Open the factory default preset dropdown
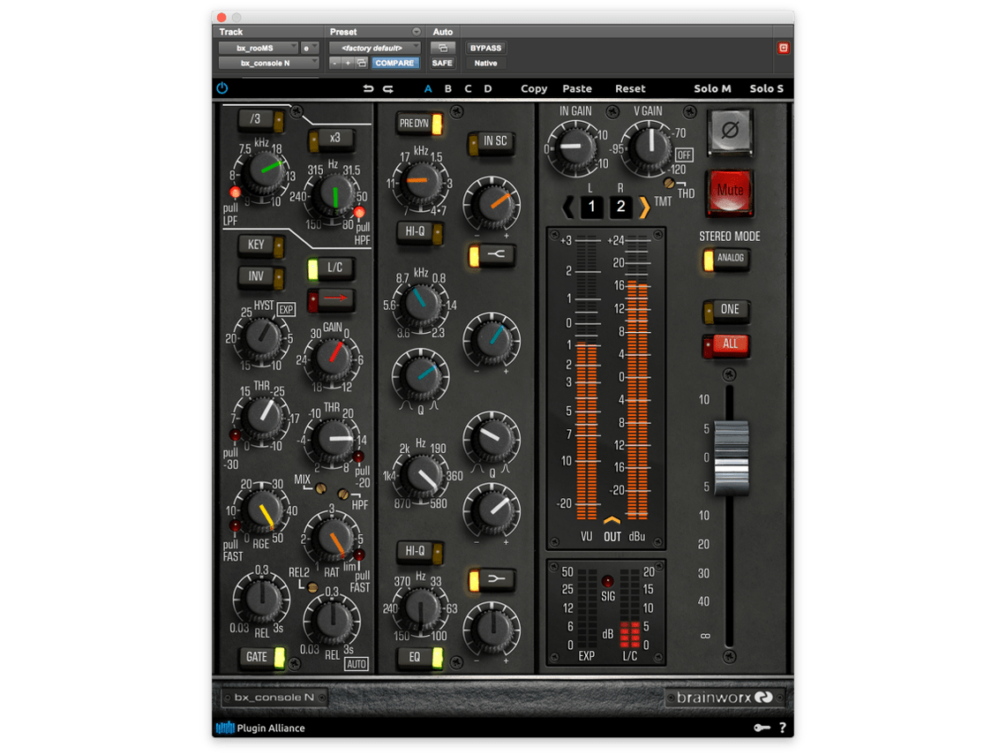This screenshot has height=755, width=1006. (x=375, y=49)
